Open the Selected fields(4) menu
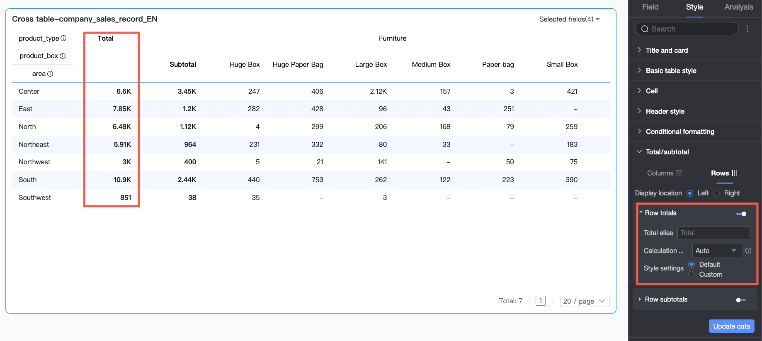The image size is (762, 341). [569, 19]
